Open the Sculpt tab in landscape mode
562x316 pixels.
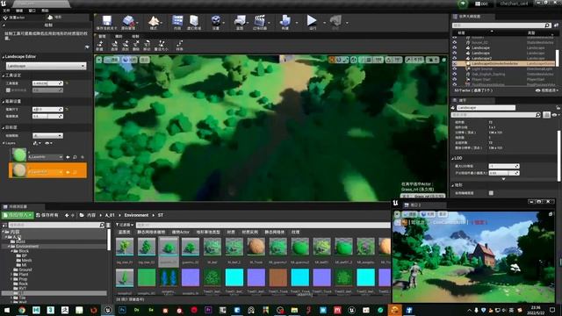119,36
